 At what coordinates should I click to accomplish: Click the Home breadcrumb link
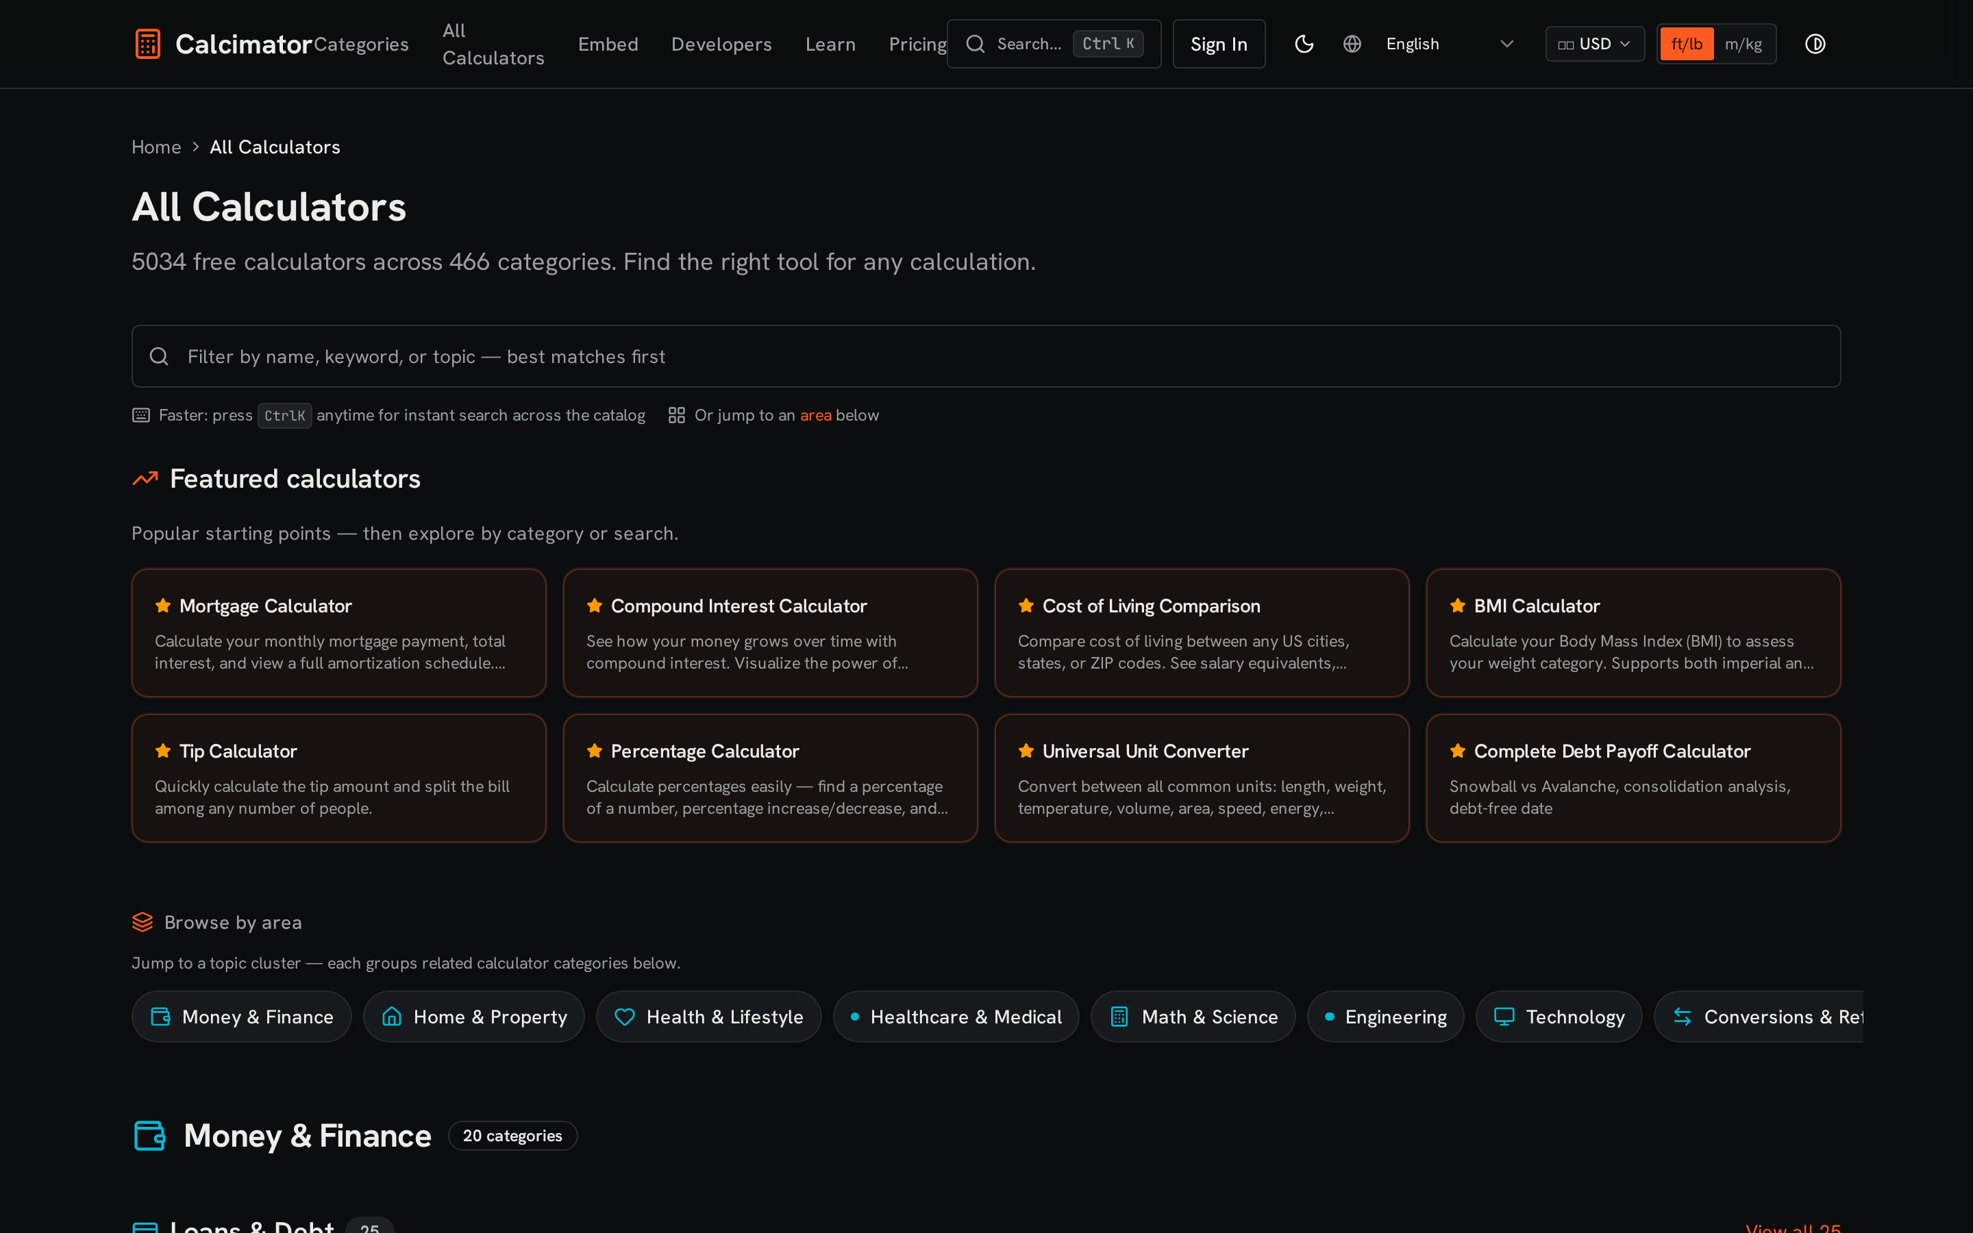coord(156,147)
